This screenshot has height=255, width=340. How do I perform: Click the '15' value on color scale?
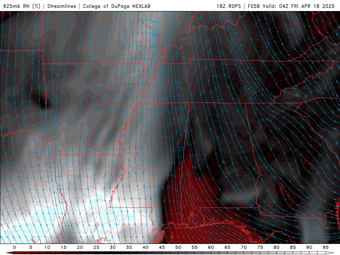(x=63, y=247)
